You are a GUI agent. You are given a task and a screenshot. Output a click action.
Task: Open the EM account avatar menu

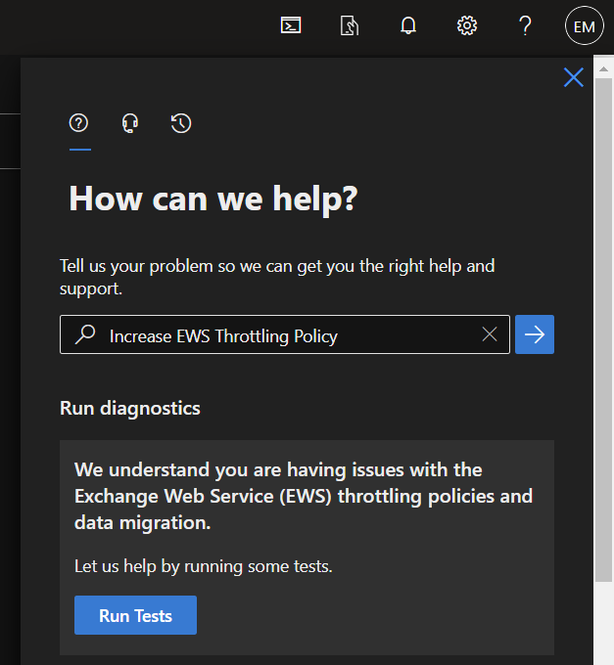tap(585, 25)
